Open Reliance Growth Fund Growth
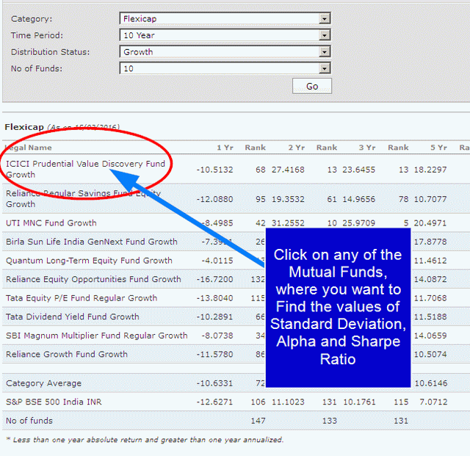Screen dimensions: 470x456 tap(66, 355)
